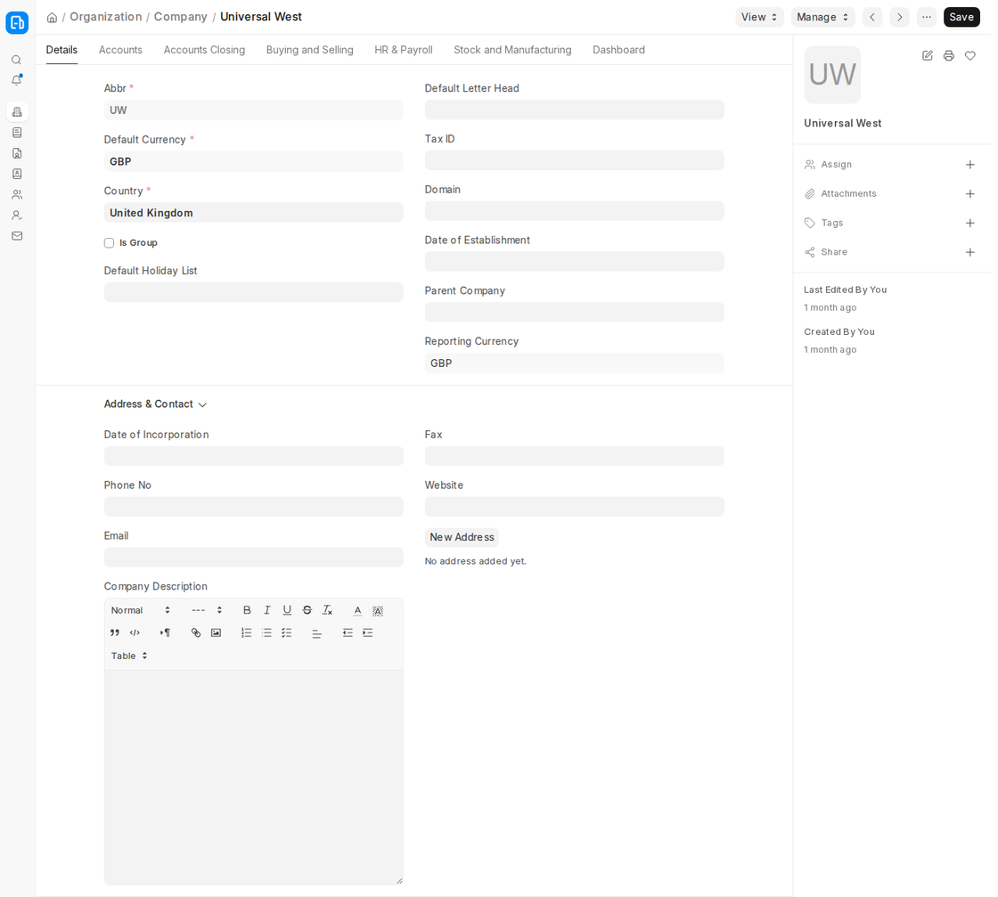Increase indent in description editor
Screen dimensions: 998x897
click(x=368, y=632)
